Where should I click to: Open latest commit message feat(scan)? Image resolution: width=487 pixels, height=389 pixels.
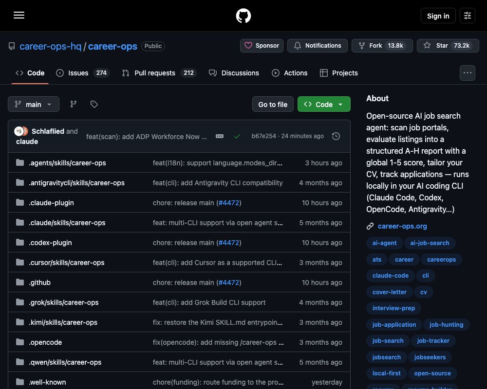click(x=146, y=137)
